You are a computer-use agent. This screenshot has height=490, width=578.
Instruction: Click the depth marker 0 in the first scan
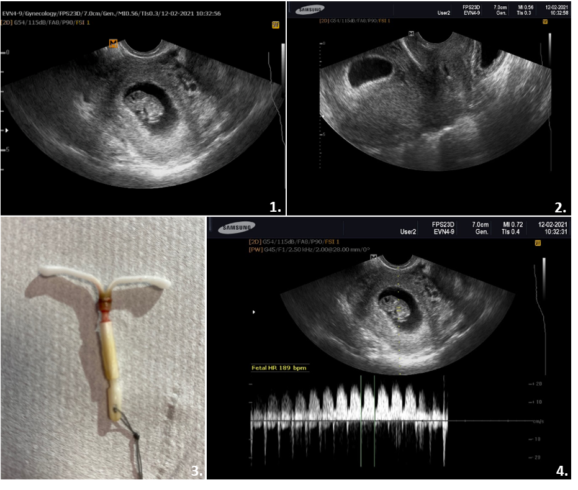(7, 52)
